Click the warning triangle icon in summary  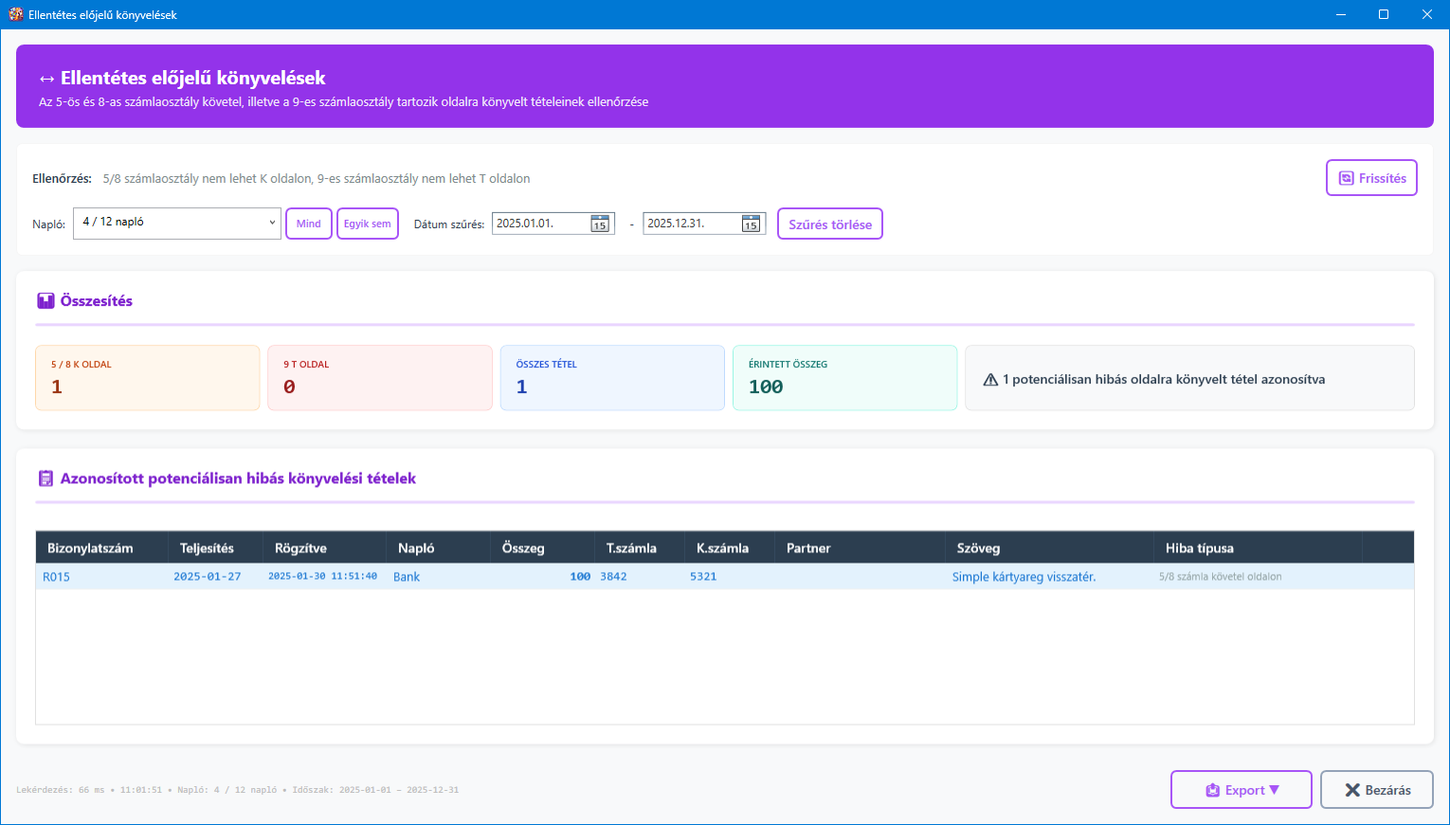990,380
